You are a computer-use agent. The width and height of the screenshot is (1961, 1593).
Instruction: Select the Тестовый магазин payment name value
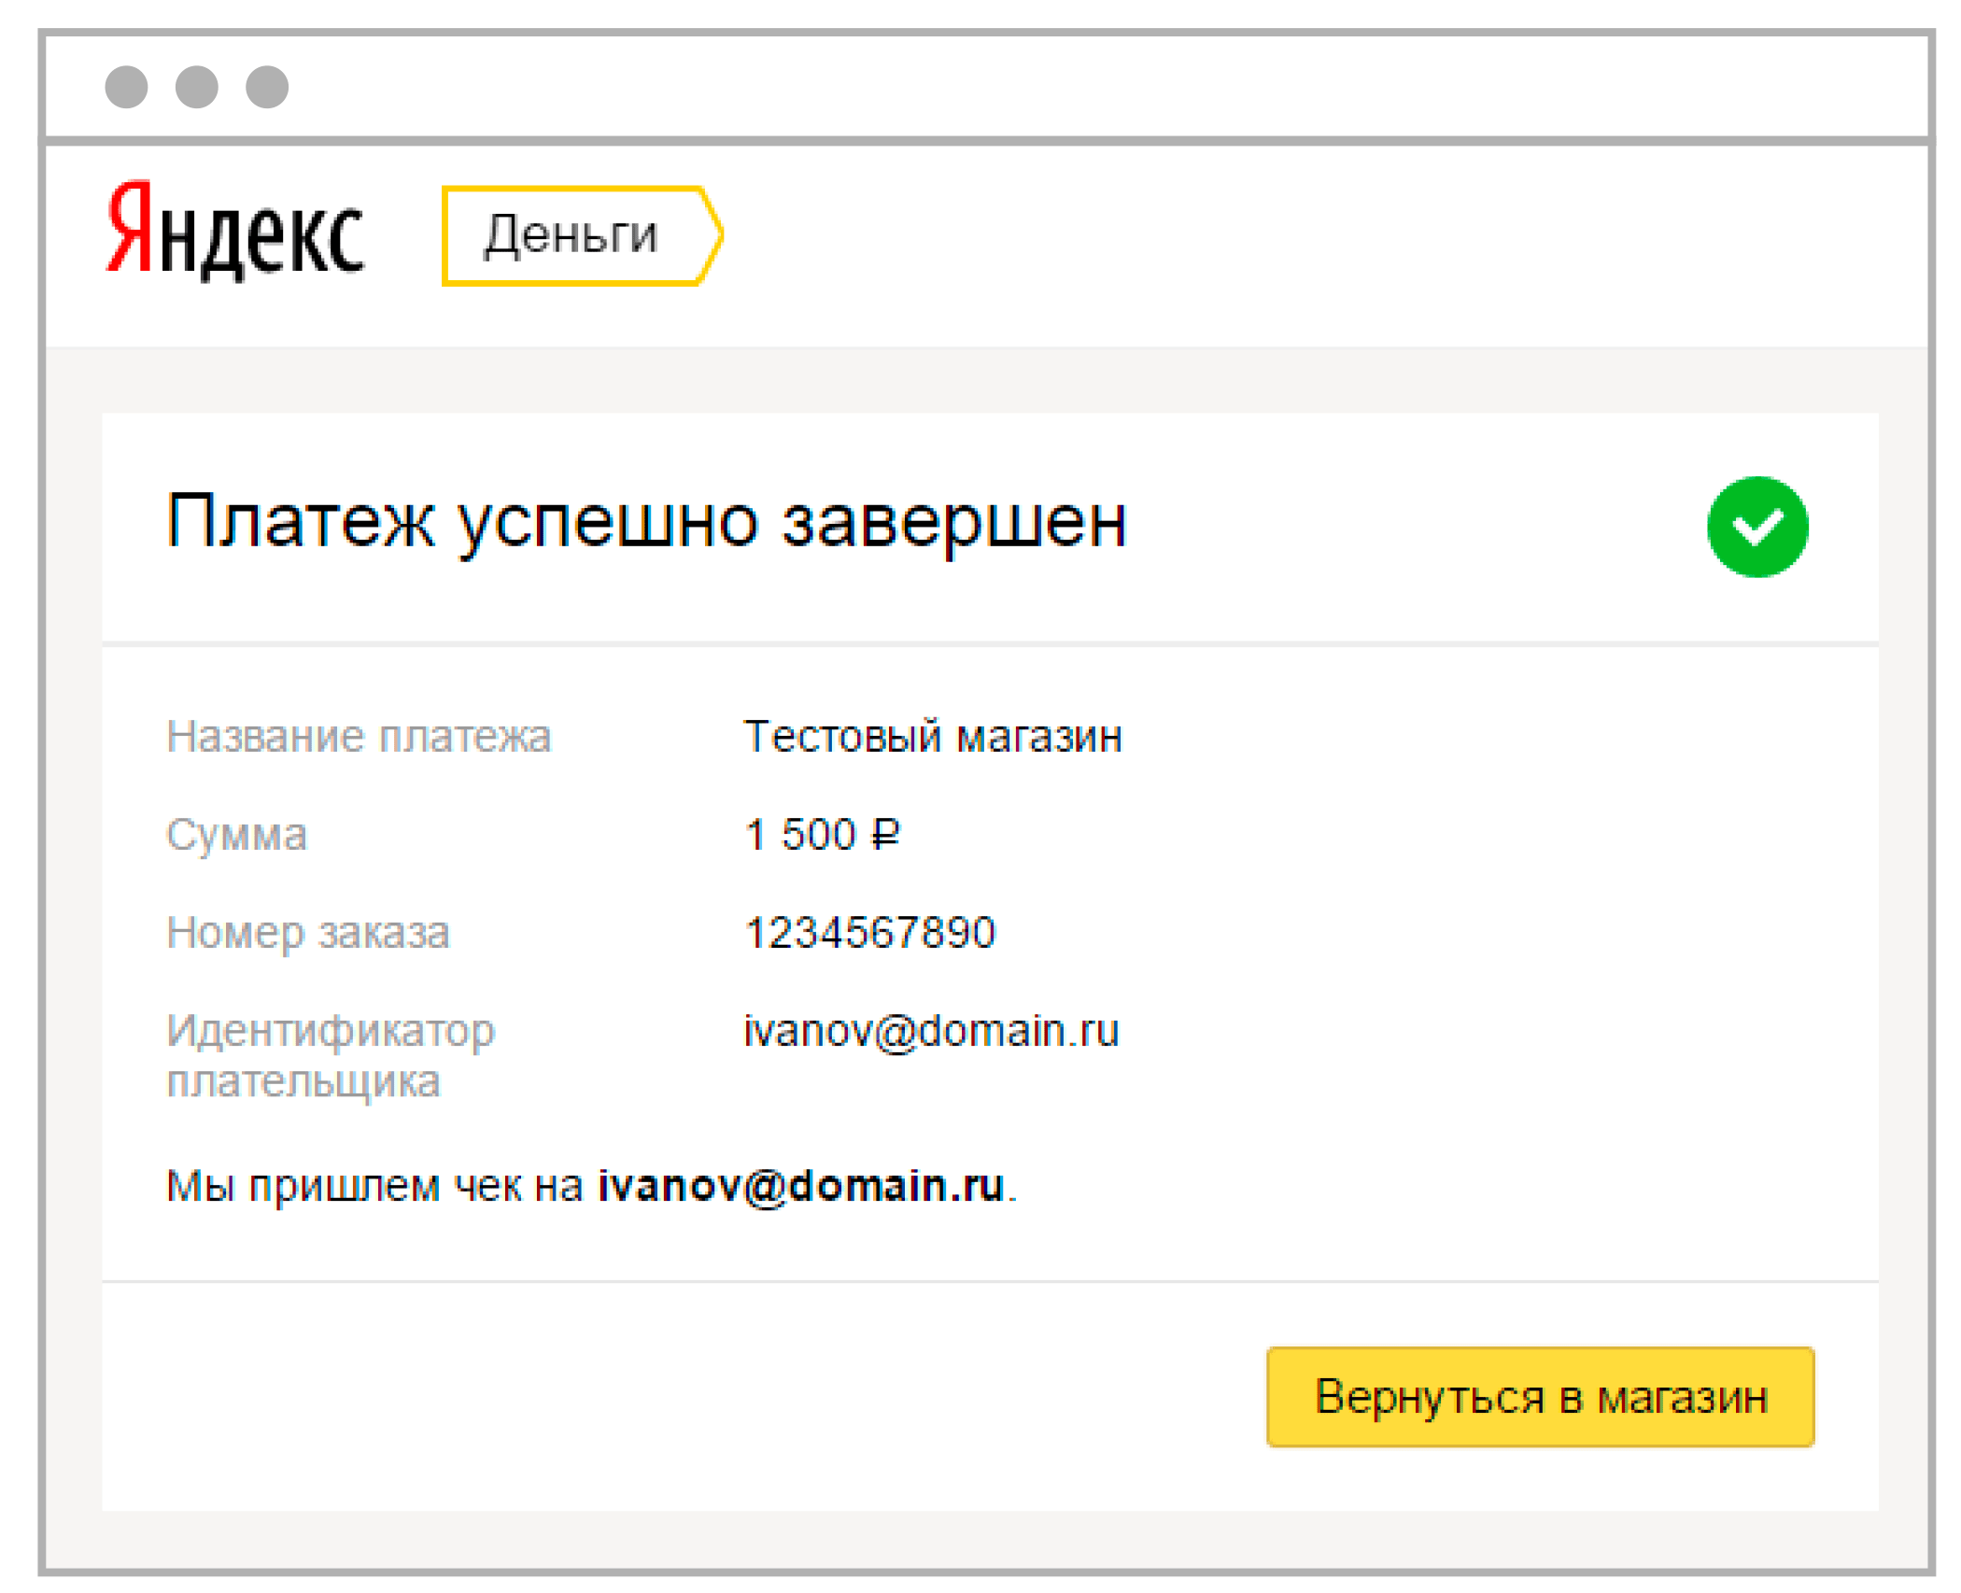933,736
